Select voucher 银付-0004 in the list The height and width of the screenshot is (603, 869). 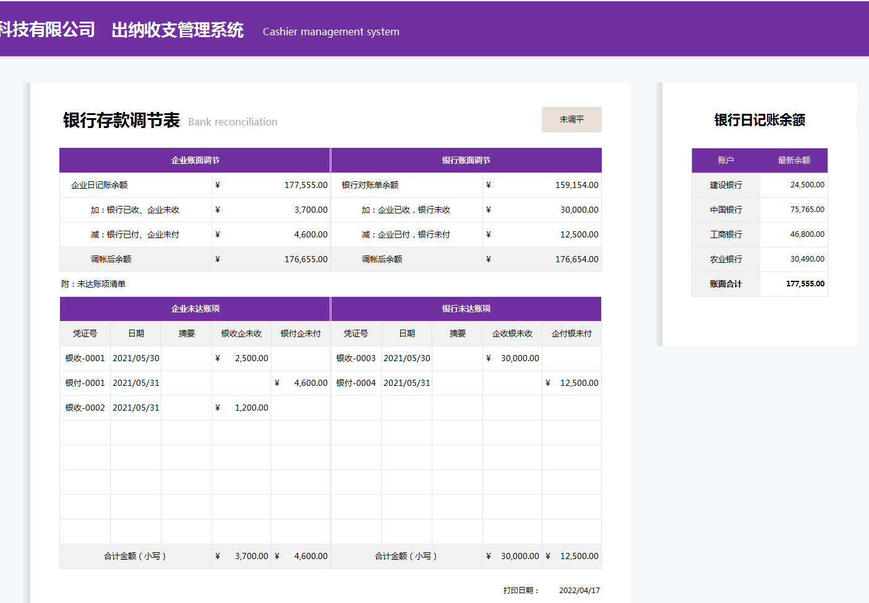click(356, 382)
